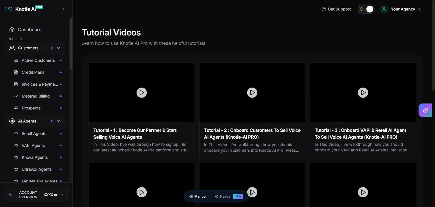Collapse the sidebar with the left chevron
This screenshot has width=435, height=207.
(63, 9)
